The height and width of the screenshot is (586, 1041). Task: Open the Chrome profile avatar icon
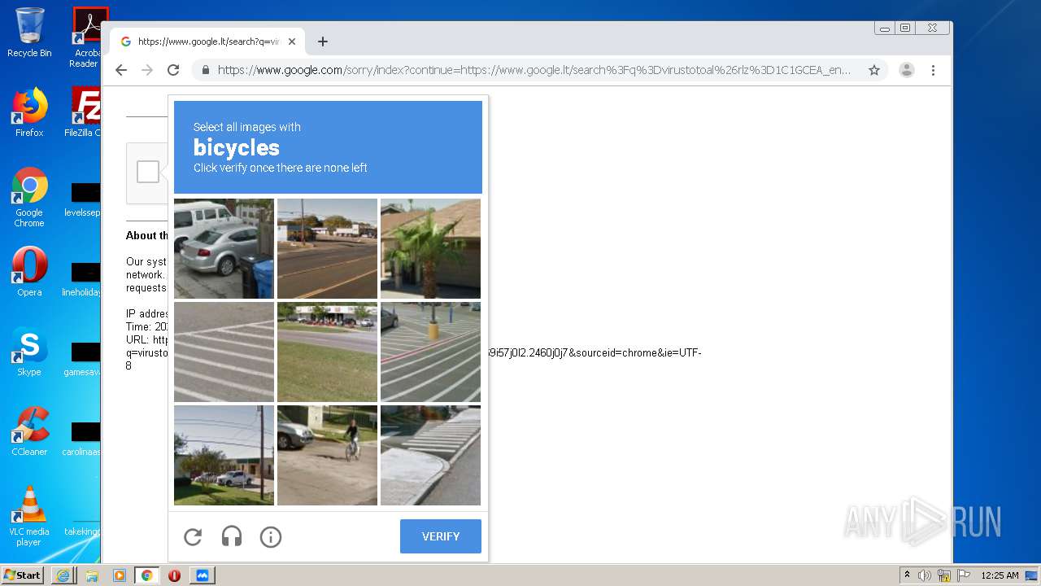907,70
